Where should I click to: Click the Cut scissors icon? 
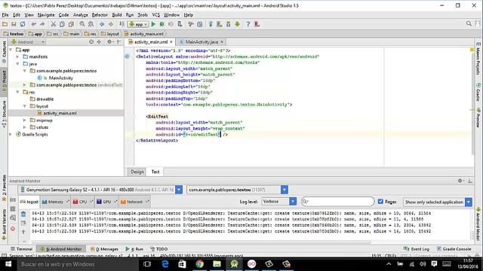[54, 24]
